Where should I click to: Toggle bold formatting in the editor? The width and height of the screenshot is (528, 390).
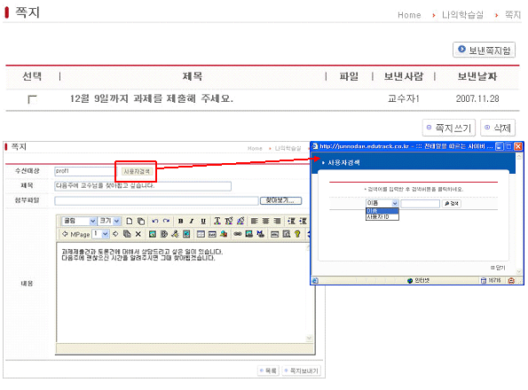181,222
